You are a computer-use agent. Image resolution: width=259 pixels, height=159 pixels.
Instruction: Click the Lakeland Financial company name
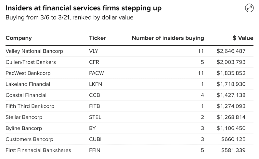coord(28,84)
